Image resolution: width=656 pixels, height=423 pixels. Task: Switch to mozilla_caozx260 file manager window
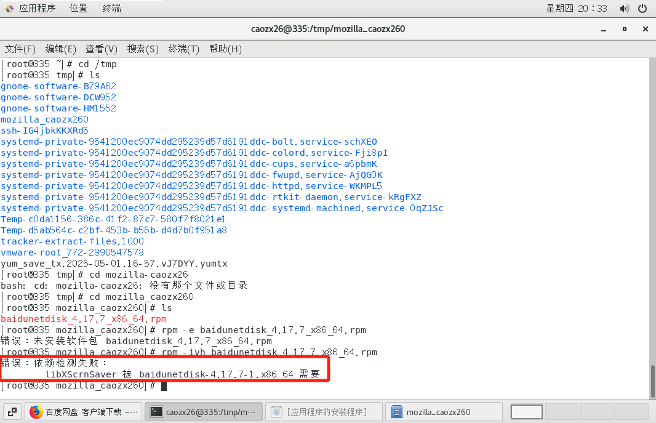point(444,412)
